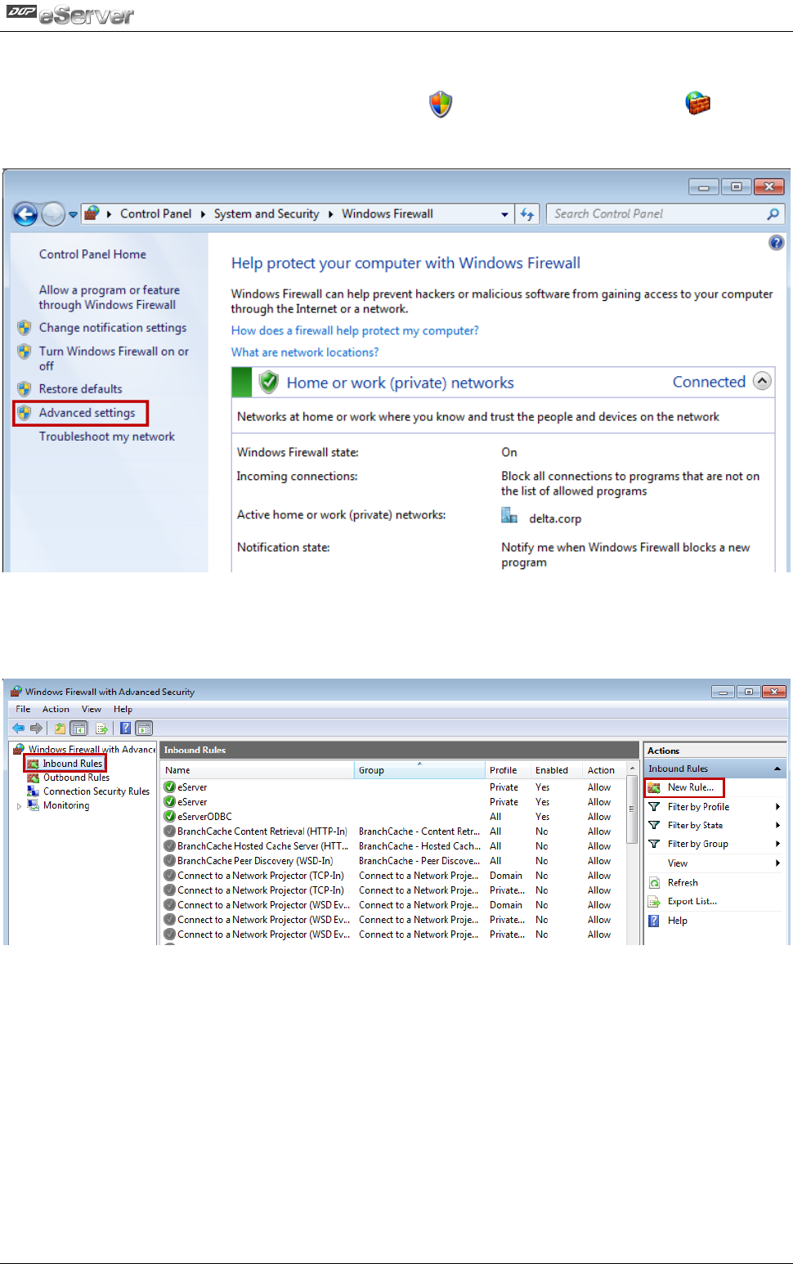Select Inbound Rules in the tree
Viewport: 793px width, 1264px height.
click(72, 764)
